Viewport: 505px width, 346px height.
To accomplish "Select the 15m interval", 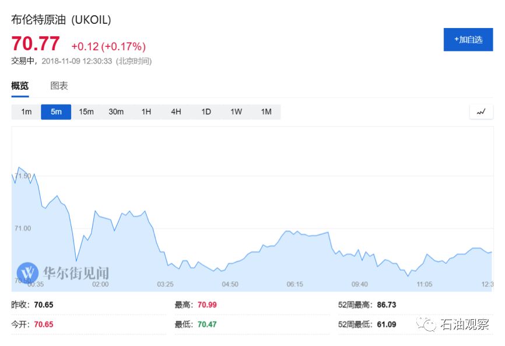I will tap(86, 112).
